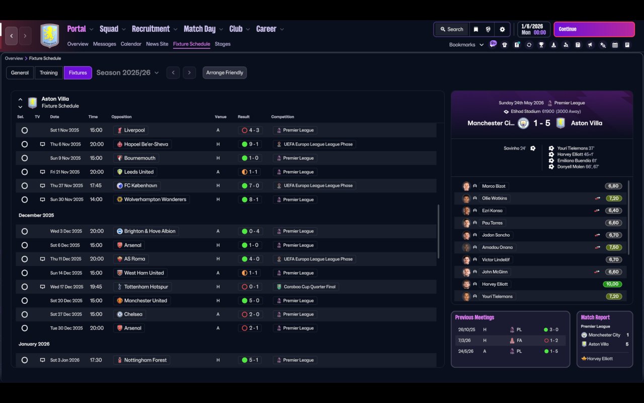Select the West Ham United radio button

[25, 273]
